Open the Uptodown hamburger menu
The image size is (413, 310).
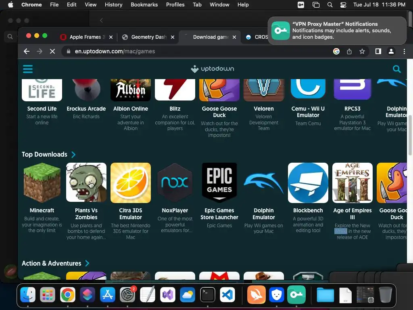[28, 69]
